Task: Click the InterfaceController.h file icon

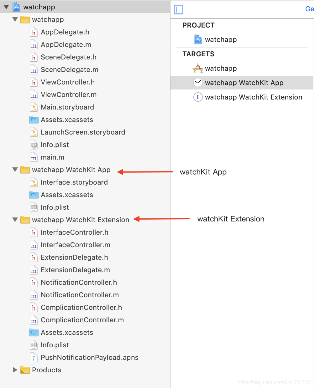Action: tap(34, 232)
